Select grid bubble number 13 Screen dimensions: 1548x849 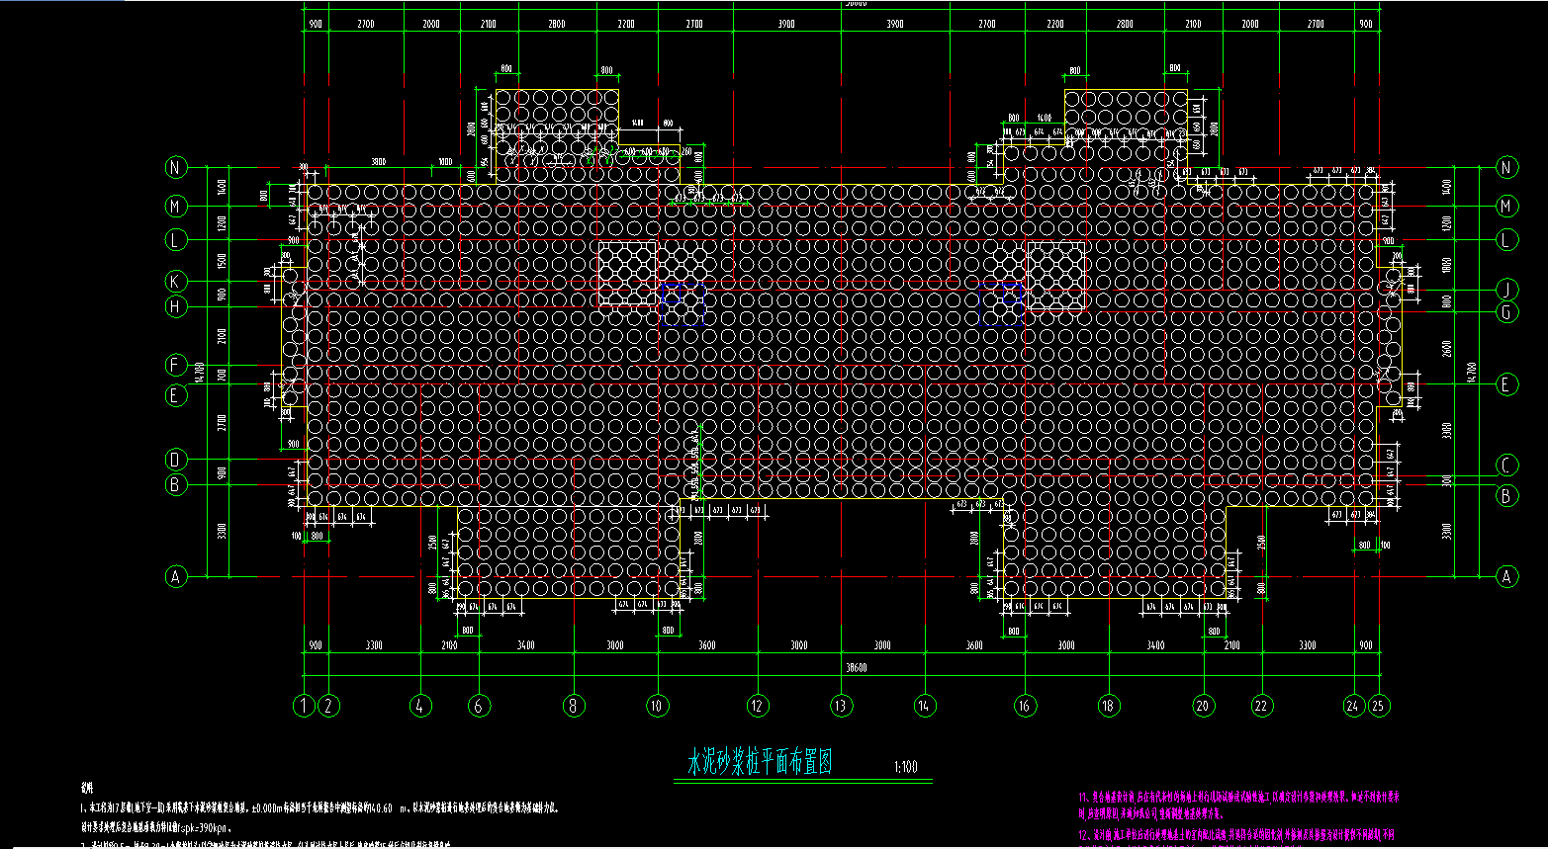(841, 706)
